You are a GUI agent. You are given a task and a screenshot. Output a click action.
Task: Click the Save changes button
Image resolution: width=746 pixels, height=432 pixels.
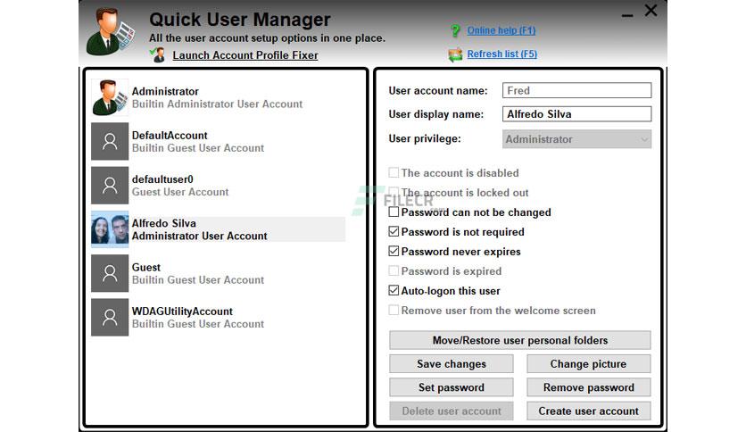click(451, 364)
